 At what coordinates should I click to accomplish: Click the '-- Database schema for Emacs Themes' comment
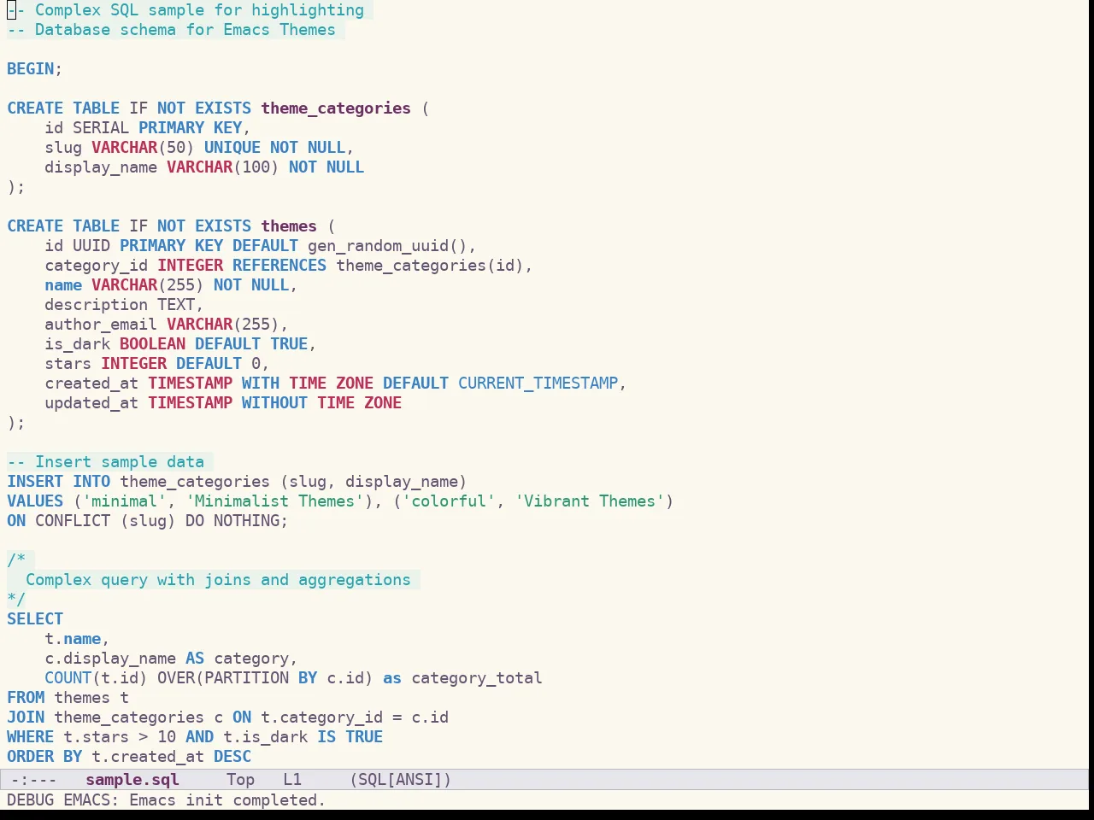click(x=171, y=30)
